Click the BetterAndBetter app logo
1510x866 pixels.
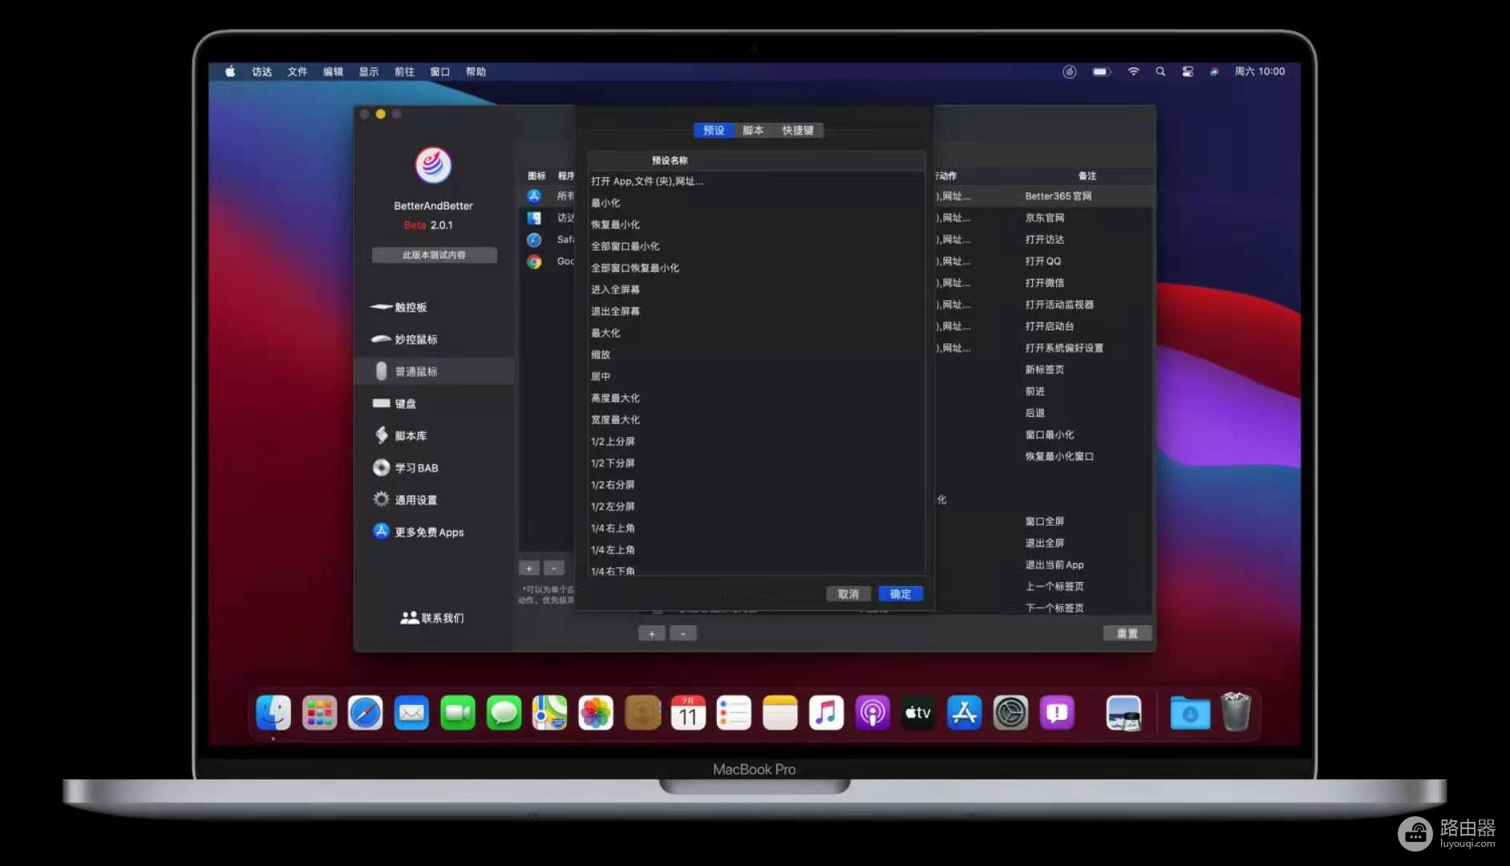point(433,165)
